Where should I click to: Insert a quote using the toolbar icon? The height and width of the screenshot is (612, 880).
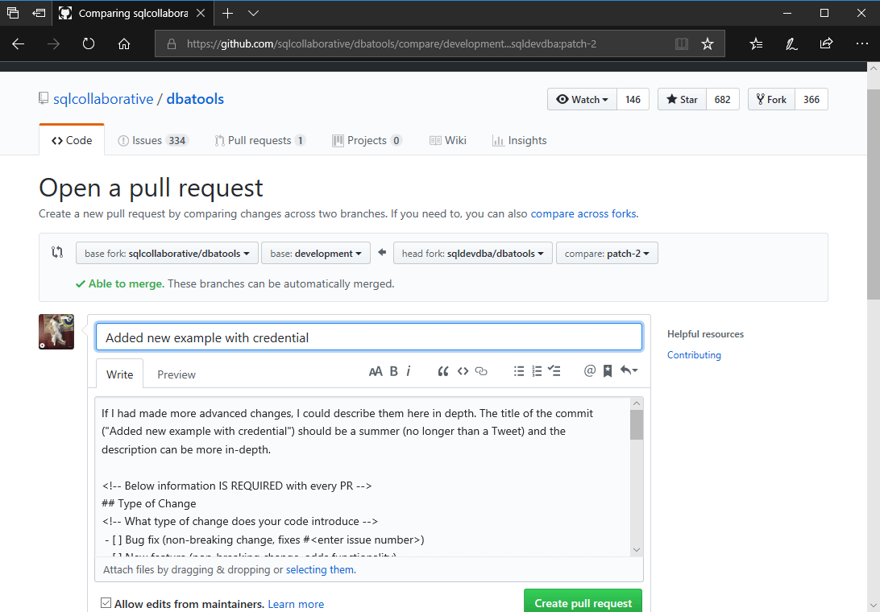pos(442,371)
